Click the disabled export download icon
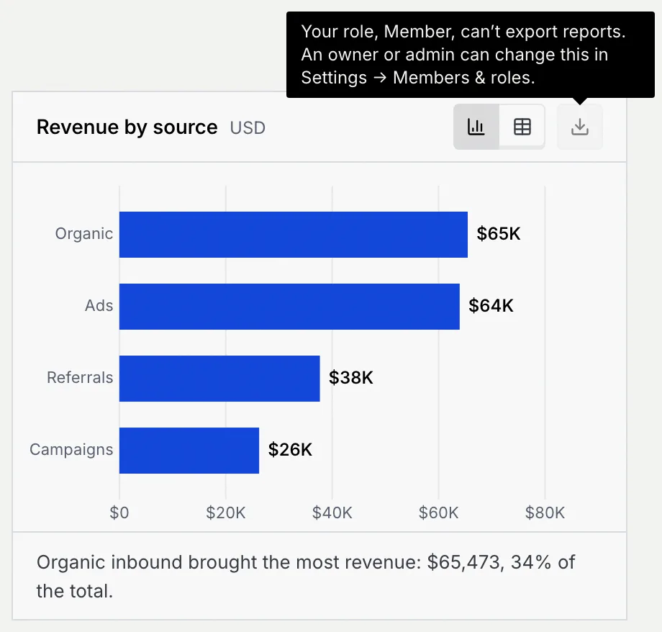Image resolution: width=662 pixels, height=632 pixels. click(580, 127)
